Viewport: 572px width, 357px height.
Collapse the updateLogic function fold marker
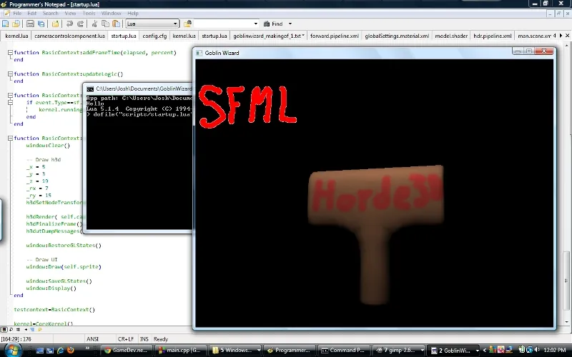click(10, 74)
